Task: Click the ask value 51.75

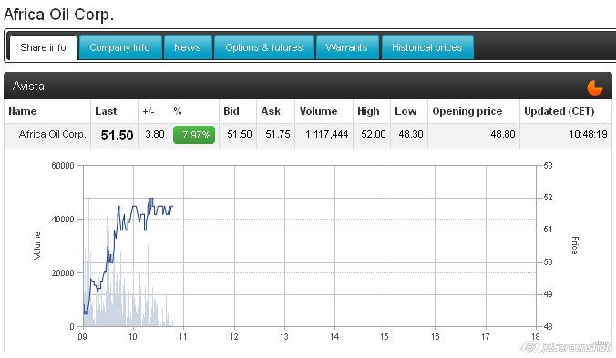Action: coord(278,134)
